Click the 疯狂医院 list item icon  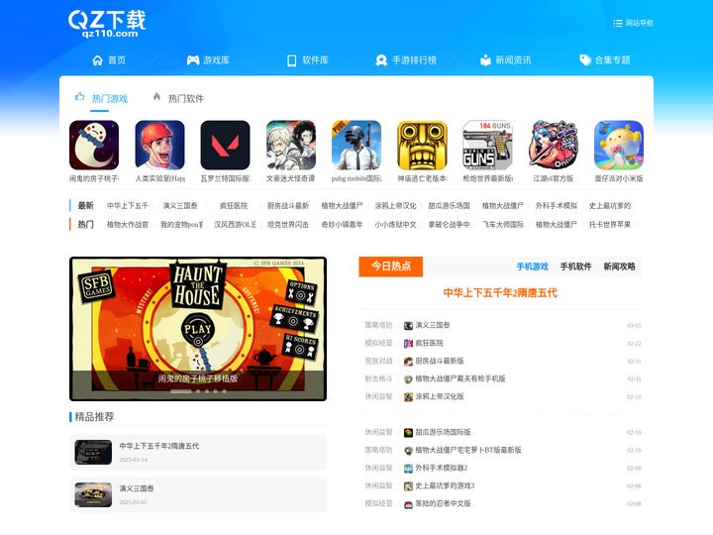point(408,343)
